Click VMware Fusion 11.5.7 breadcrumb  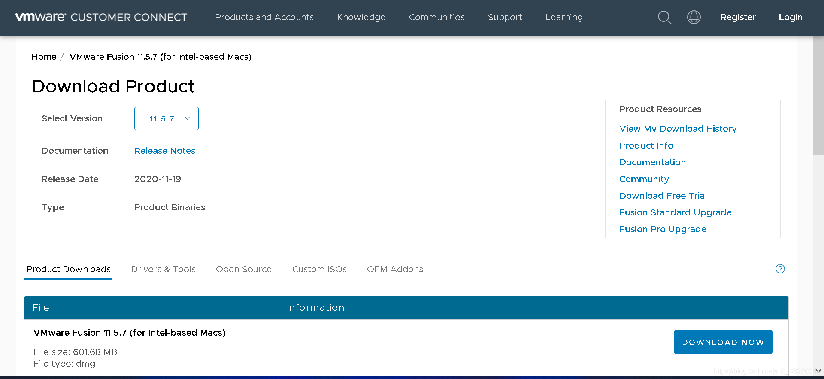(161, 57)
